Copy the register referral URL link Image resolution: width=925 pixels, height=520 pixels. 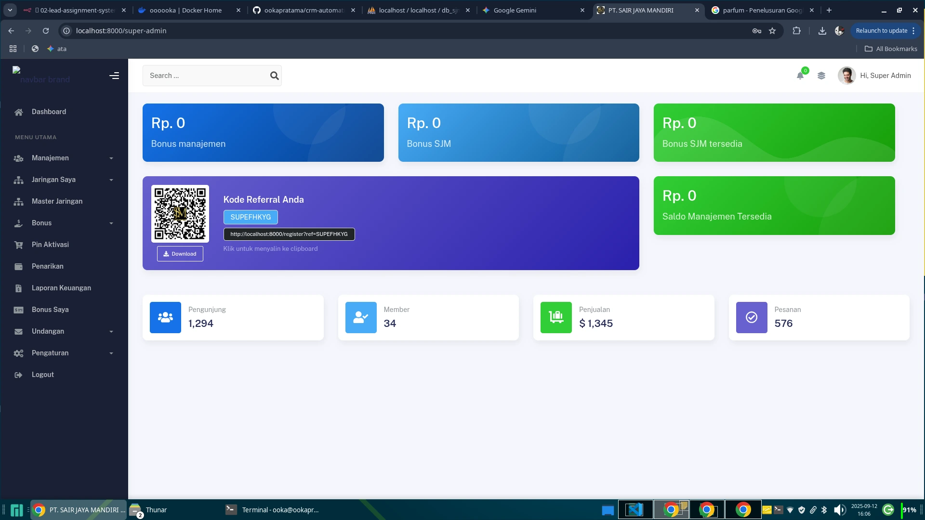coord(289,234)
